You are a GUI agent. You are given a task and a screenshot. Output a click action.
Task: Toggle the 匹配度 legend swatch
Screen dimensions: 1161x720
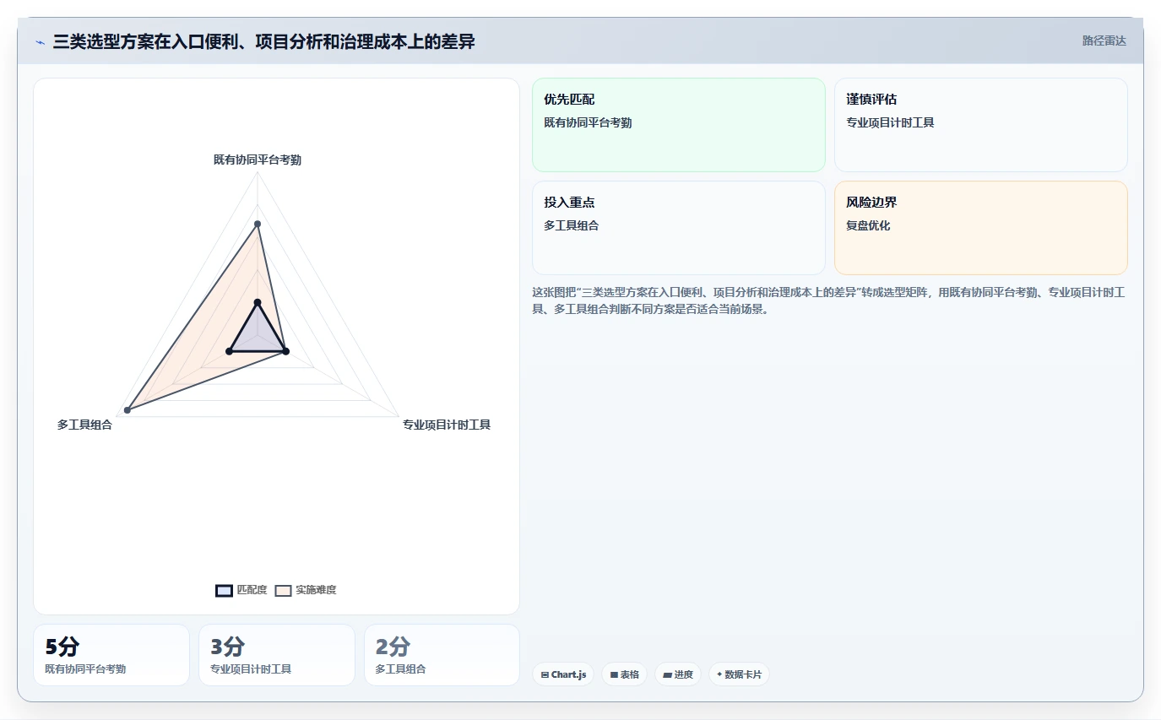point(224,590)
